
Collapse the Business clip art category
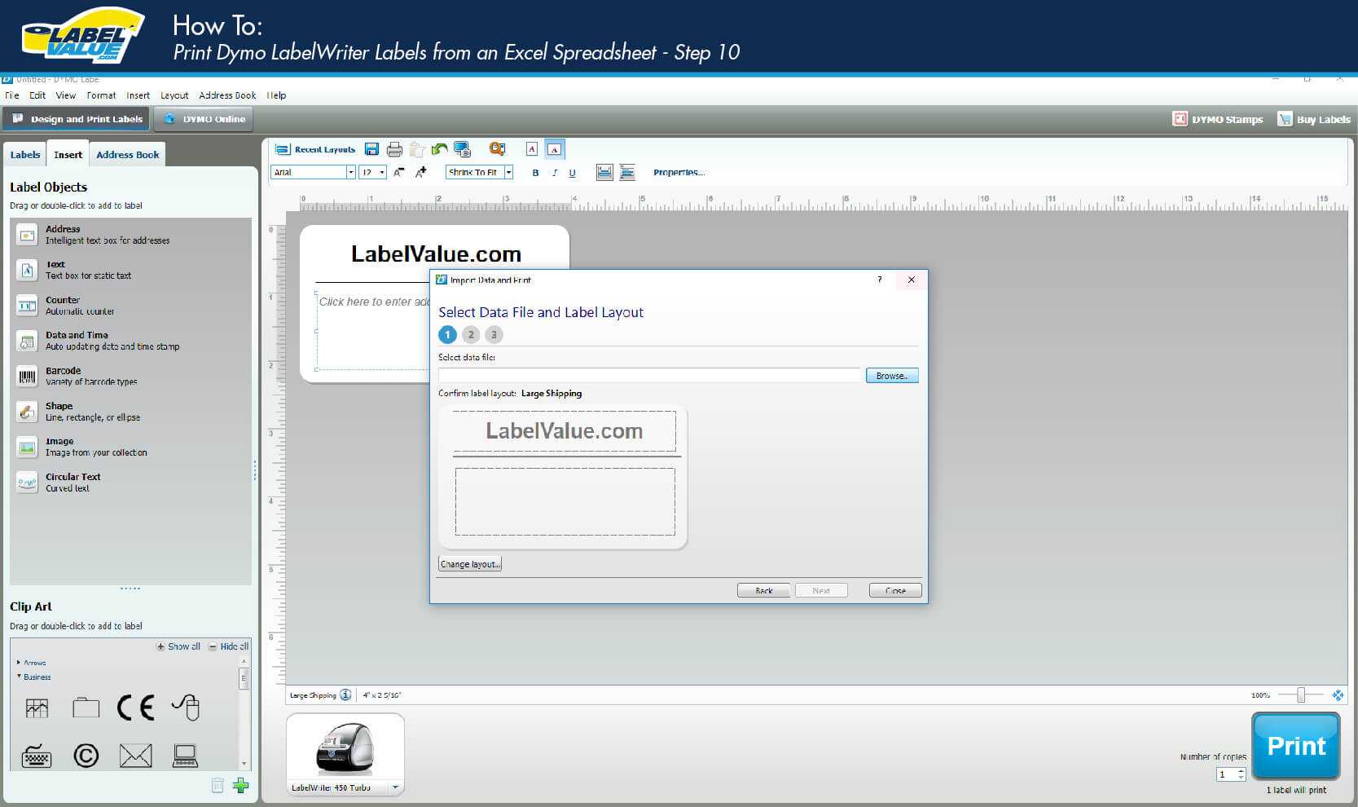click(x=18, y=677)
